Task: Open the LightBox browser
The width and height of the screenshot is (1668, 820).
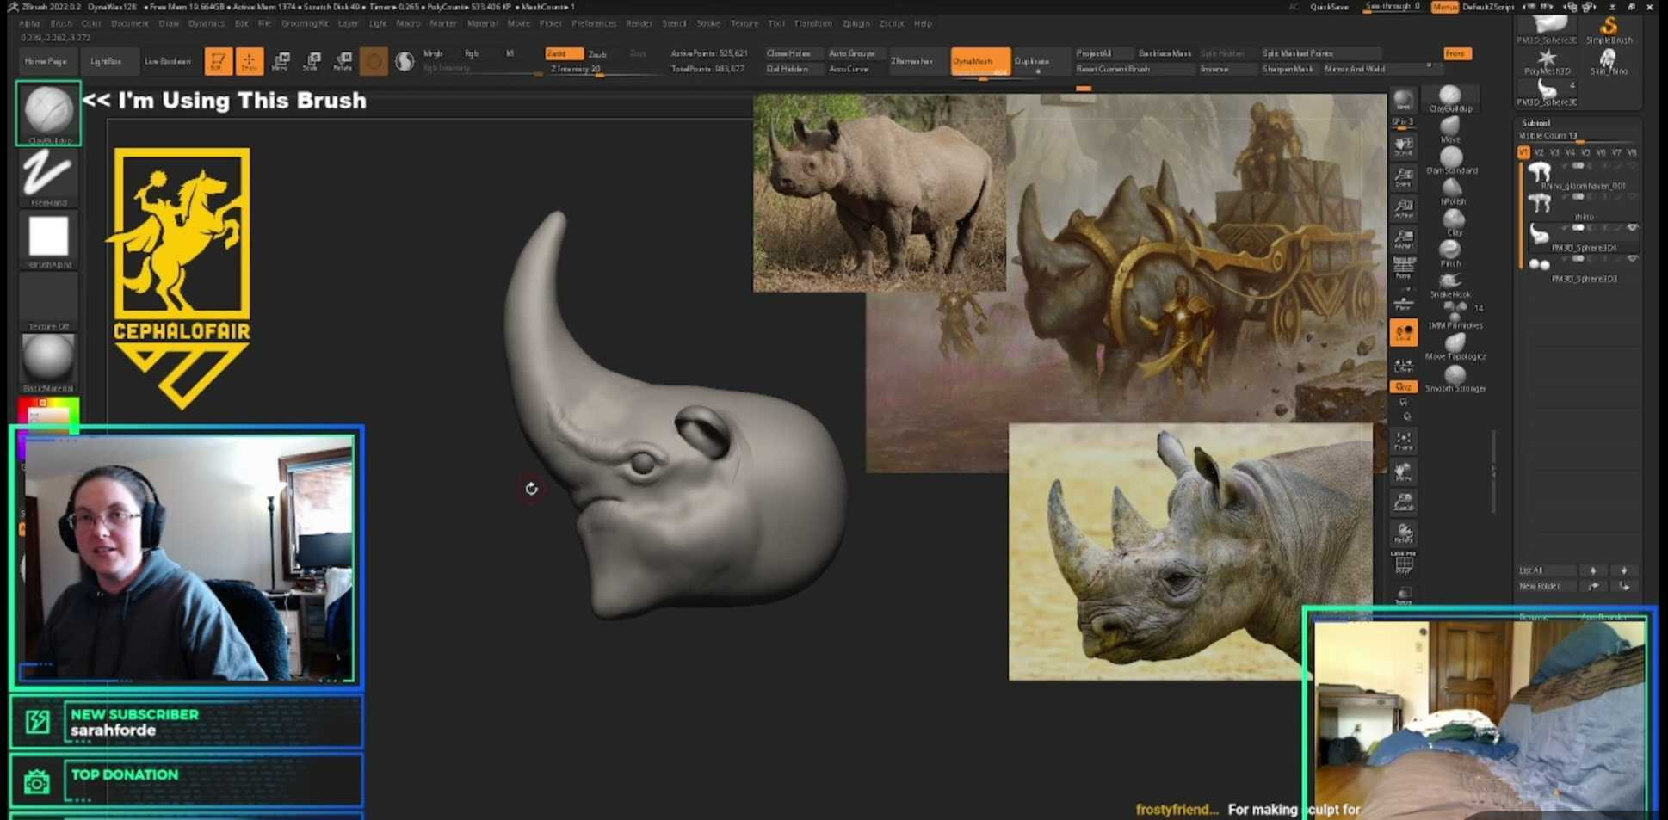Action: [x=106, y=61]
